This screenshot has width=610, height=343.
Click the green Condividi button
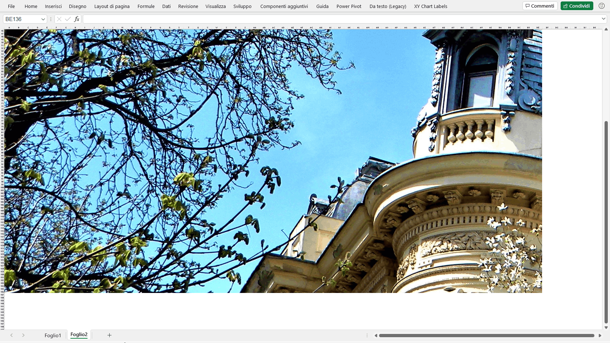(577, 6)
